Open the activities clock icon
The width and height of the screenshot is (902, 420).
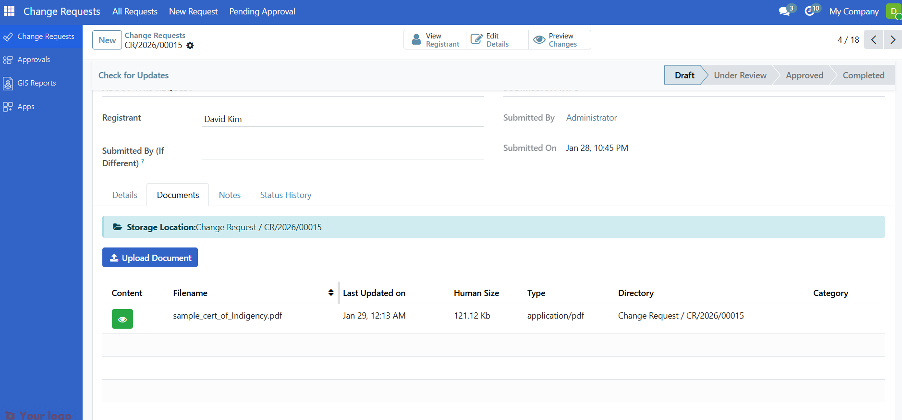pos(810,11)
